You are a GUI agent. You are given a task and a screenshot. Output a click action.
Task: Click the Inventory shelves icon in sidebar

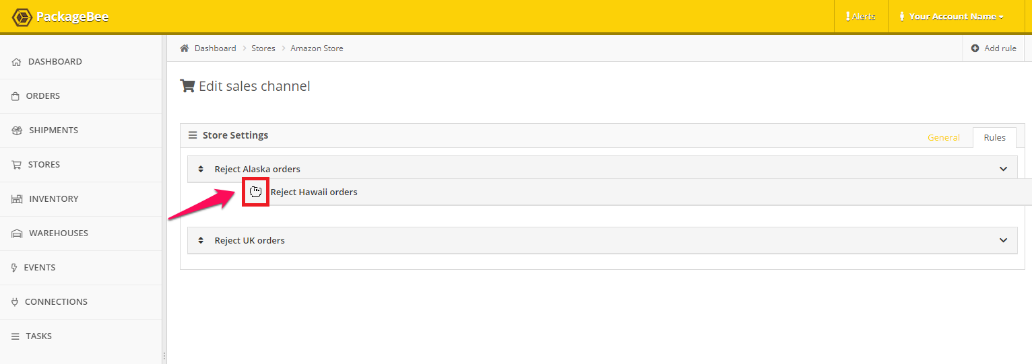tap(17, 199)
